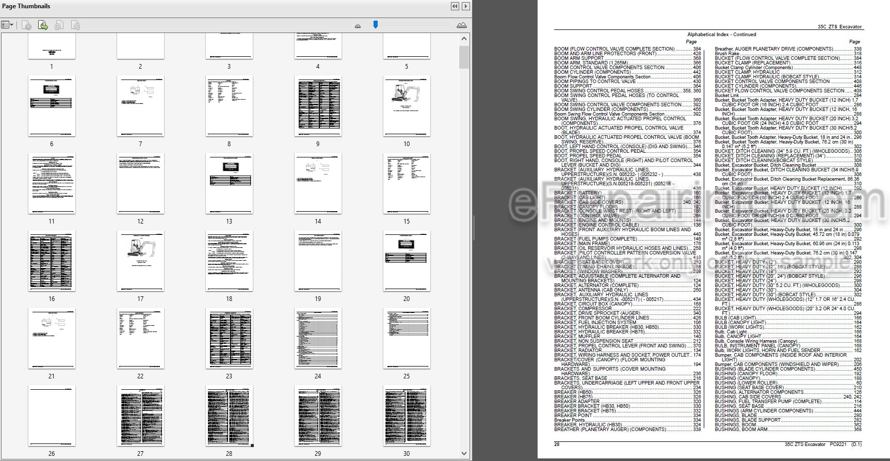Adjust the thumbnail size slider handle
This screenshot has width=890, height=461.
pos(376,24)
